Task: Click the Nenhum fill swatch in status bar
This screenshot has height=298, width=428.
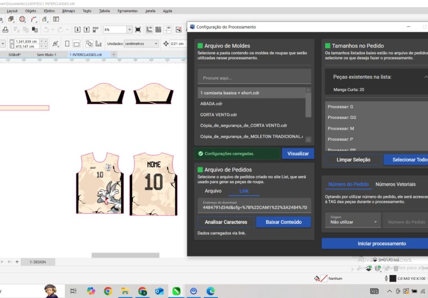Action: pyautogui.click(x=323, y=278)
